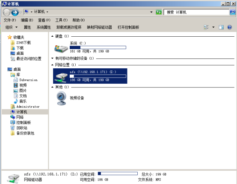Viewport: 237px width, 184px height.
Task: Select the 系统 (C:) drive icon
Action: pos(61,49)
